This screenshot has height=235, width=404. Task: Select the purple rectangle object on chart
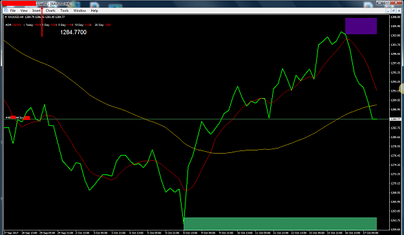pos(361,26)
